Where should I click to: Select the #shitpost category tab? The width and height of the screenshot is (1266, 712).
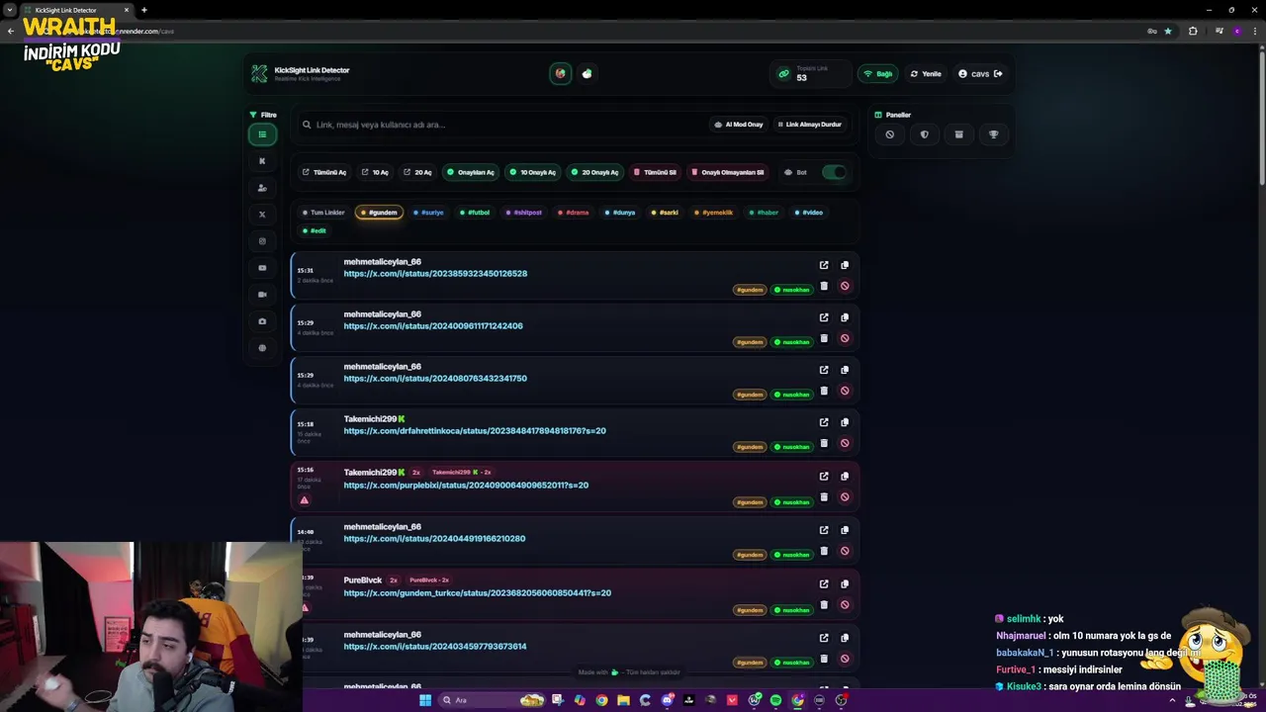(524, 213)
